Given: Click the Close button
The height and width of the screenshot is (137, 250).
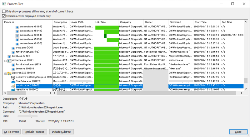Looking at the screenshot, I should click(238, 132).
